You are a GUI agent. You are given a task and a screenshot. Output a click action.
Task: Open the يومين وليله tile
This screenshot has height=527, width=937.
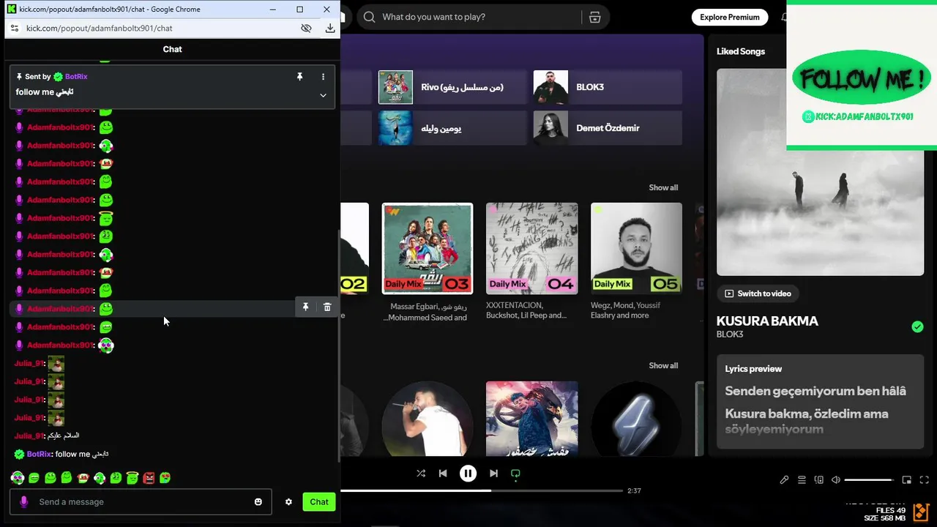[x=452, y=128]
